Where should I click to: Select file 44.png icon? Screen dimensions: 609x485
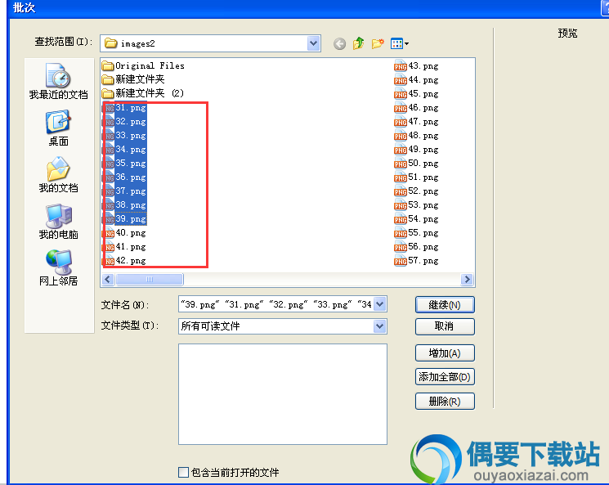click(401, 79)
